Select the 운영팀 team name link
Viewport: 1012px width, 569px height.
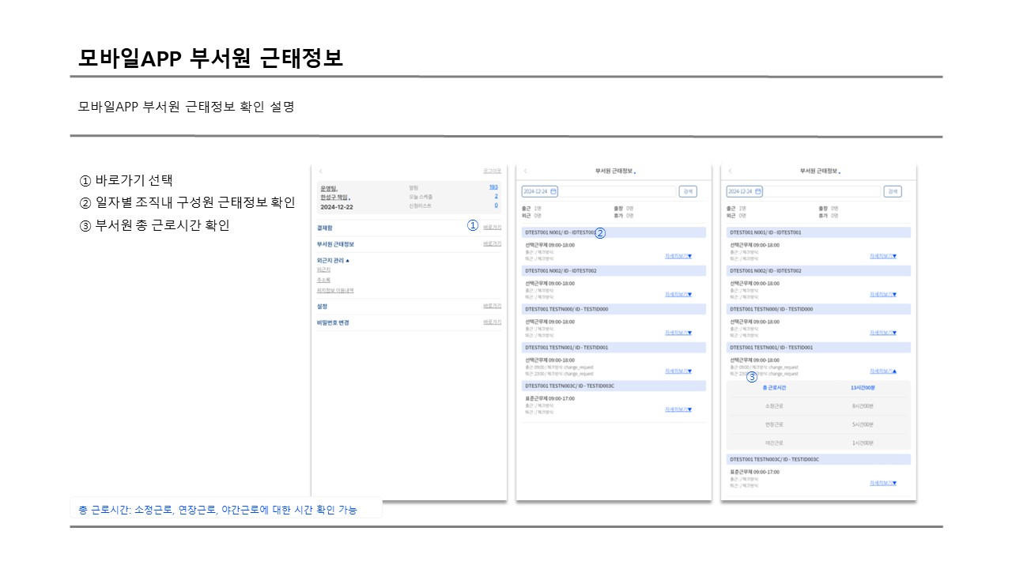click(x=329, y=189)
